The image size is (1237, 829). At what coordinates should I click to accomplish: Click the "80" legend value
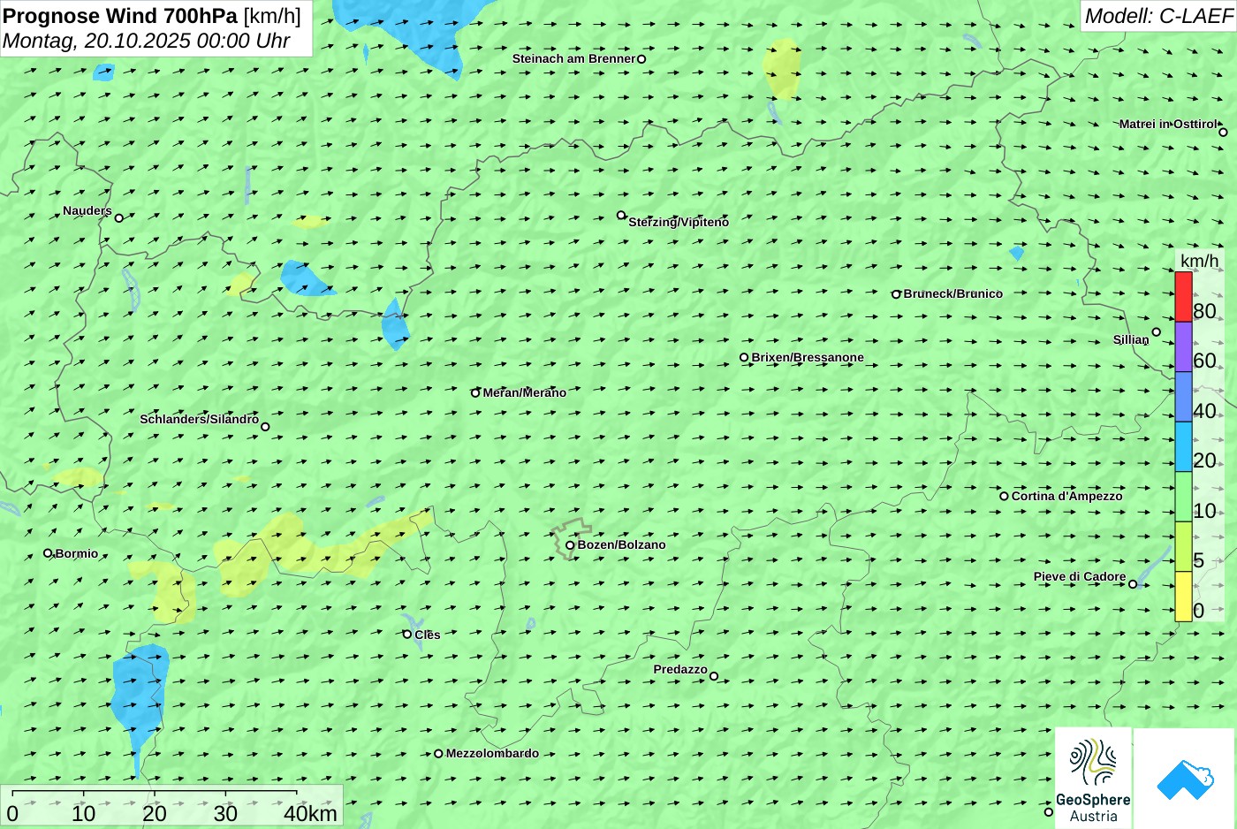click(x=1204, y=311)
